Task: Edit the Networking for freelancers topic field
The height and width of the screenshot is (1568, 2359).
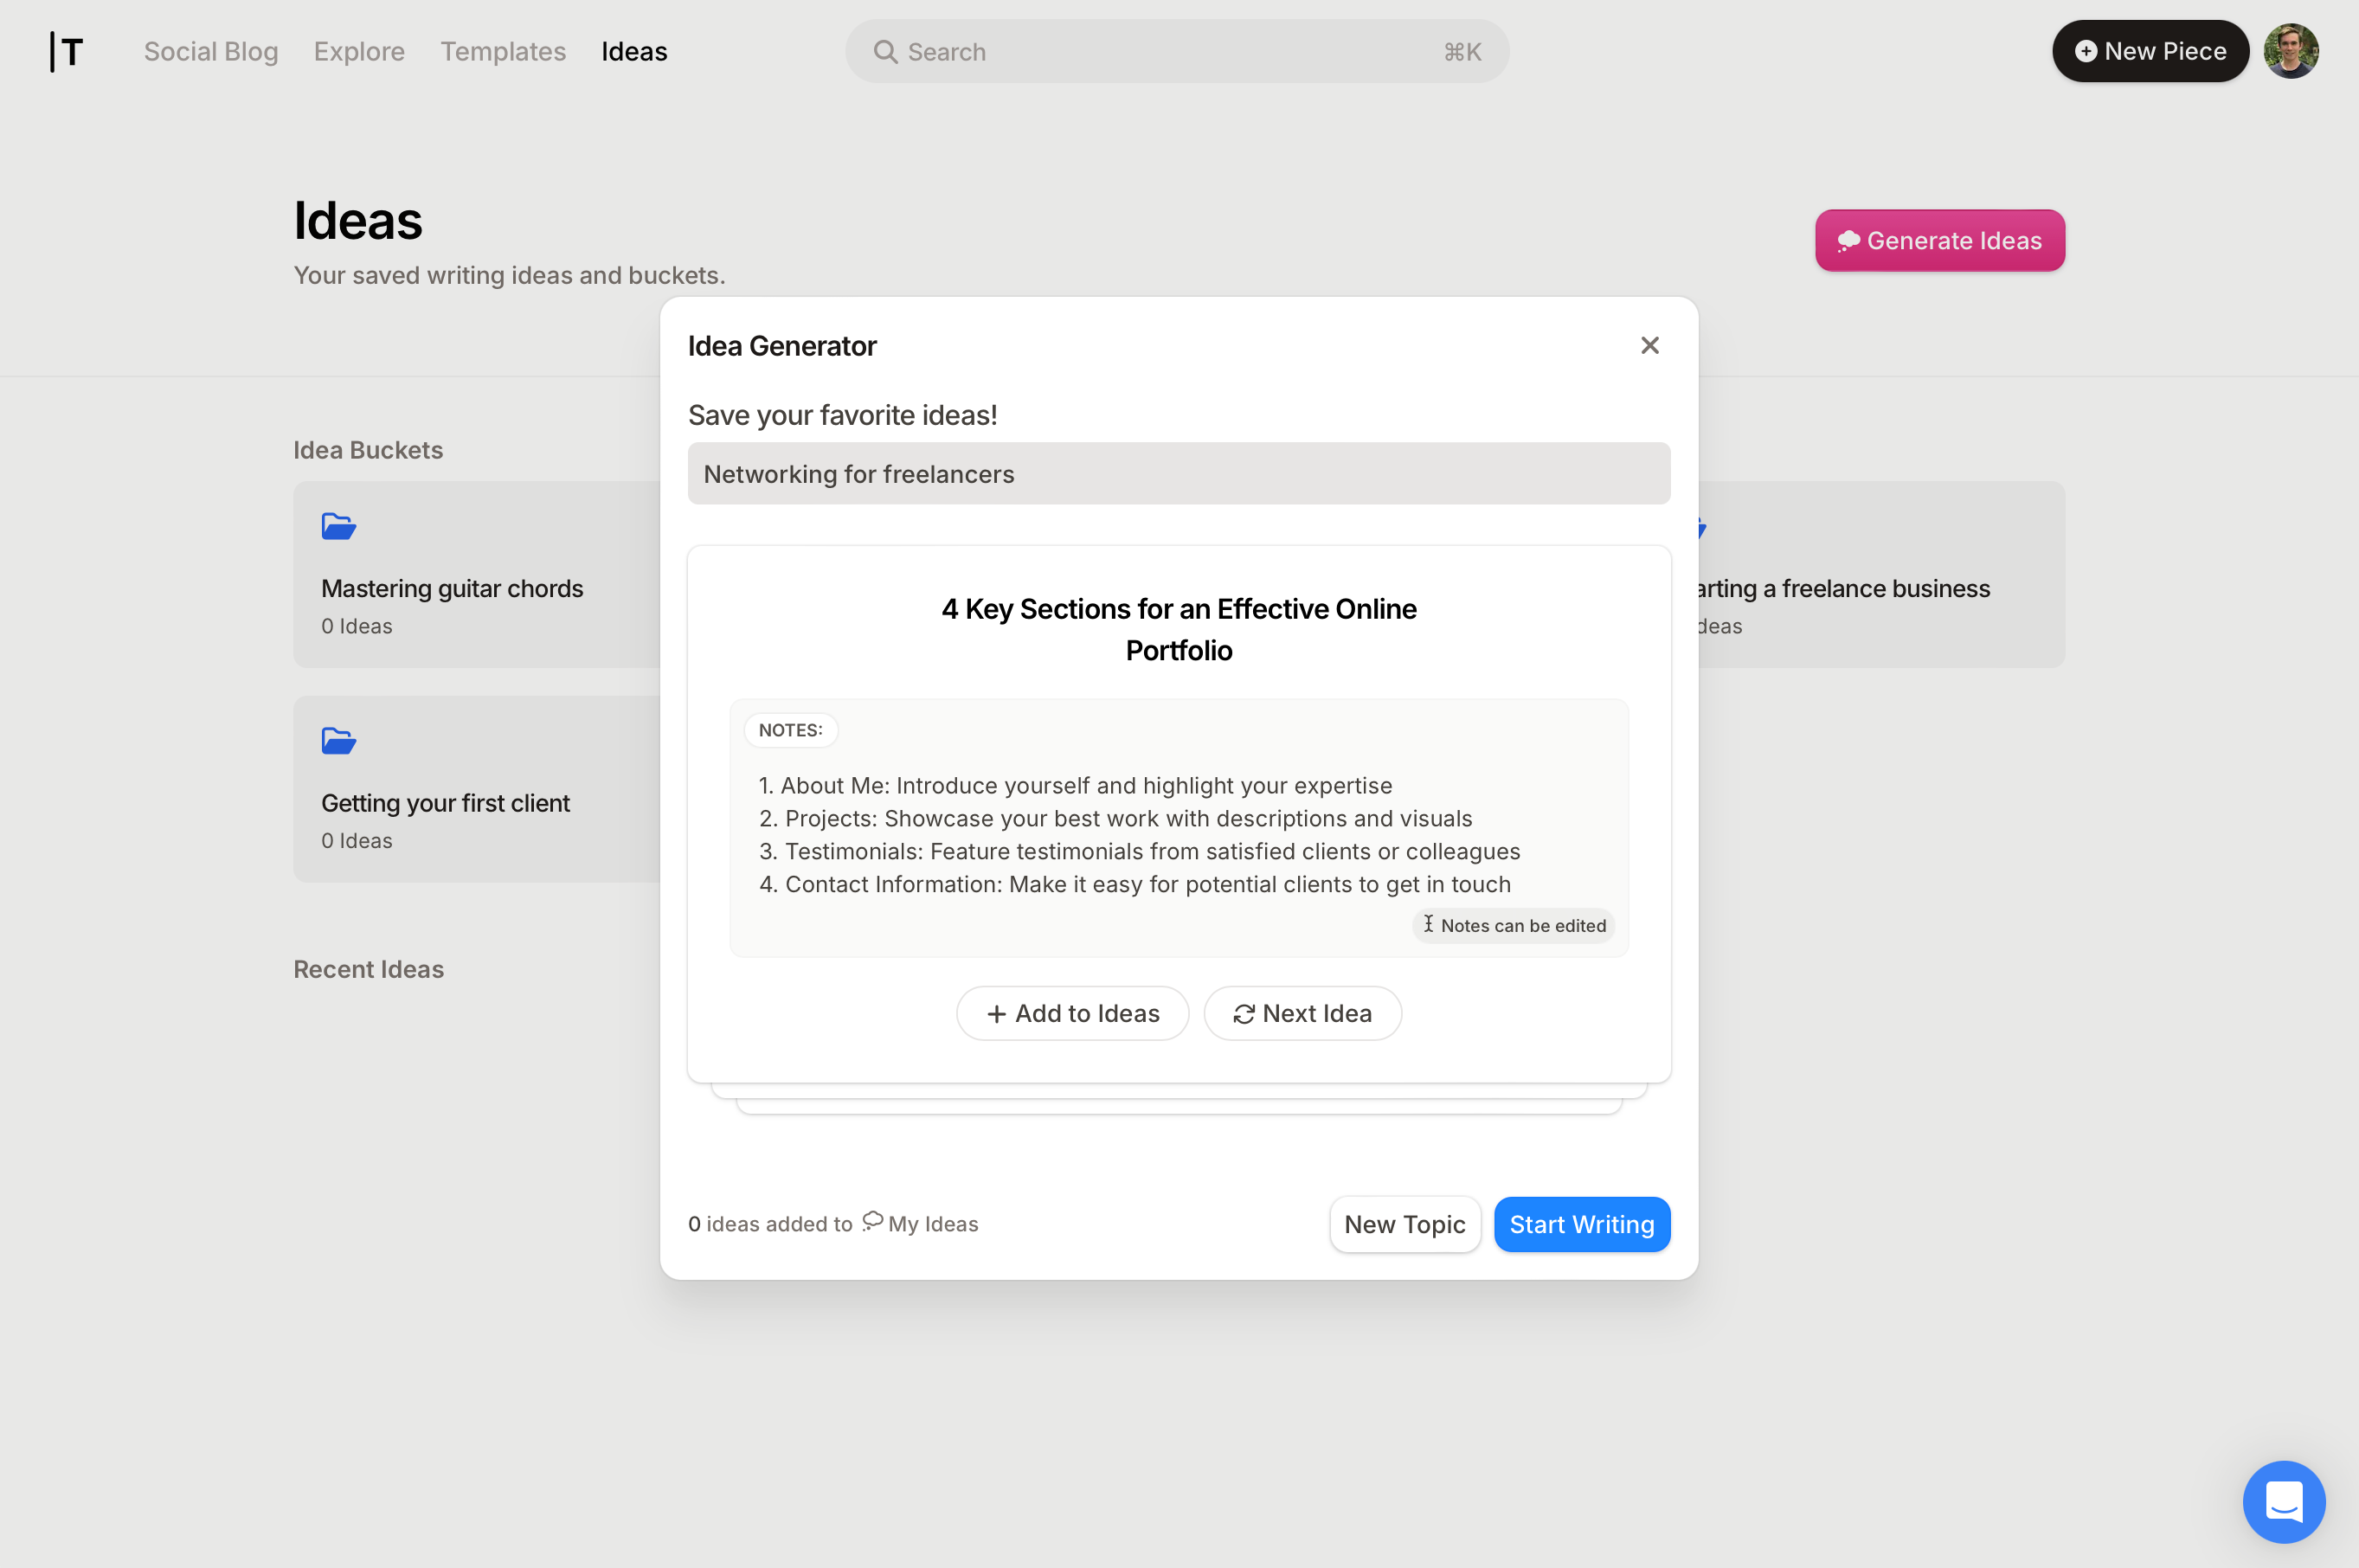Action: (1178, 474)
